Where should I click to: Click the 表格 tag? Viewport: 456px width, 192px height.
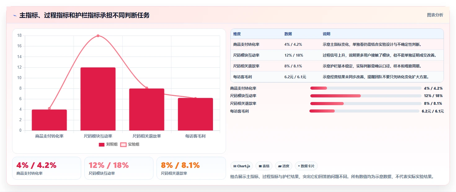(x=264, y=166)
